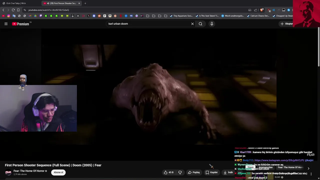Go back in browser history

[x=3, y=10]
